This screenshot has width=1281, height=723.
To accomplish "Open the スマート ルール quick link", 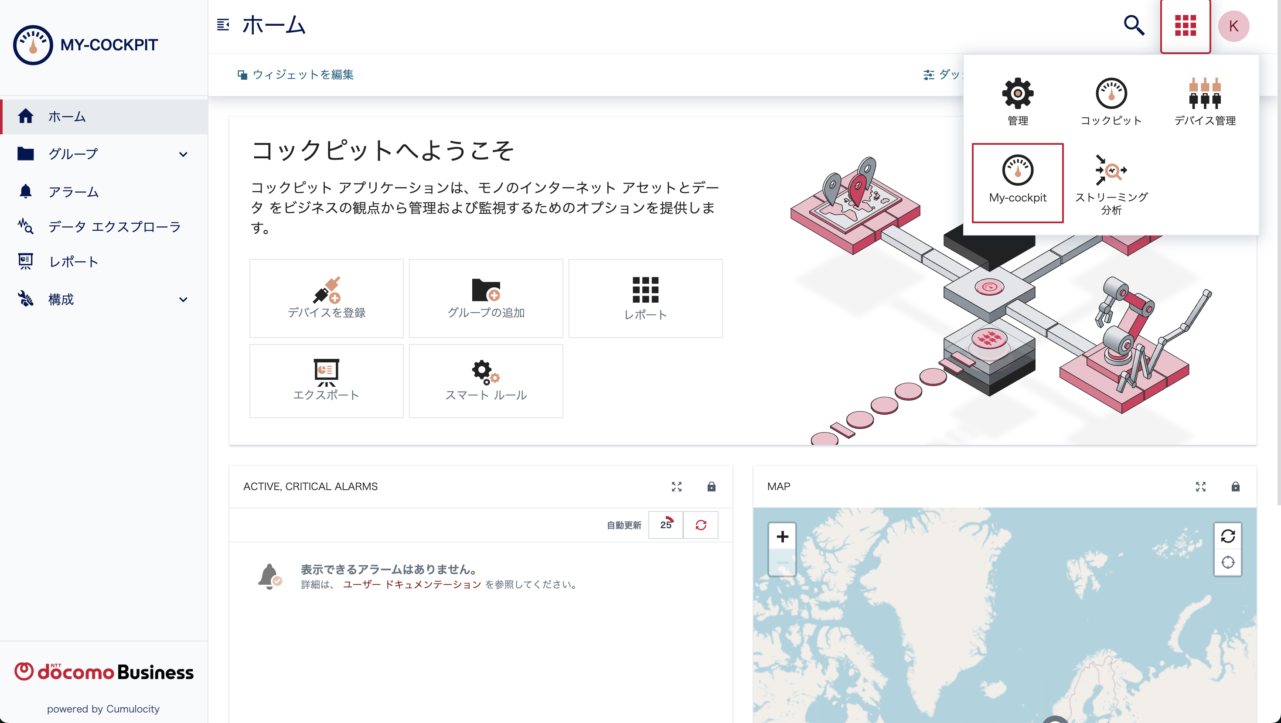I will tap(485, 381).
